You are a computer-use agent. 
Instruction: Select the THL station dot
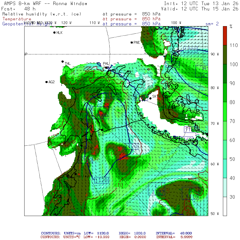62,62
